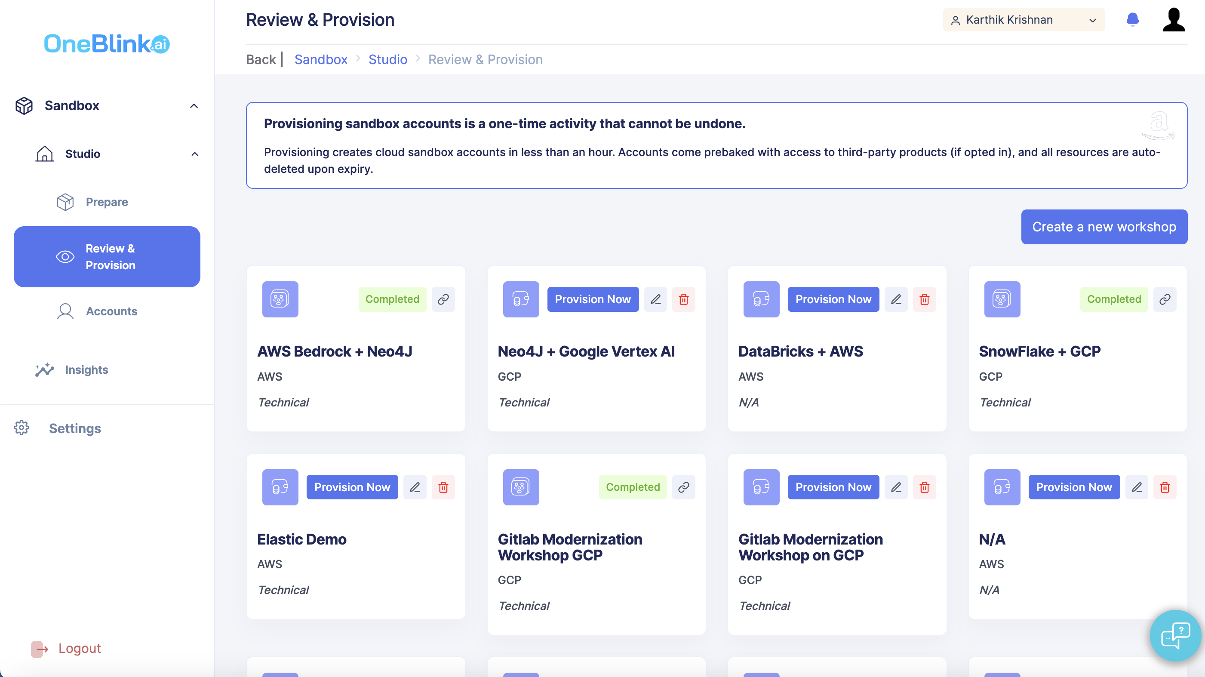Click Completed badge on SnowFlake + GCP
The height and width of the screenshot is (677, 1205).
[1114, 299]
